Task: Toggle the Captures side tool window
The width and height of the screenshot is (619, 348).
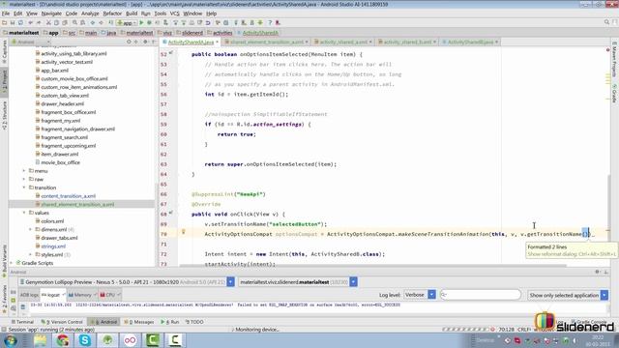Action: [x=4, y=50]
